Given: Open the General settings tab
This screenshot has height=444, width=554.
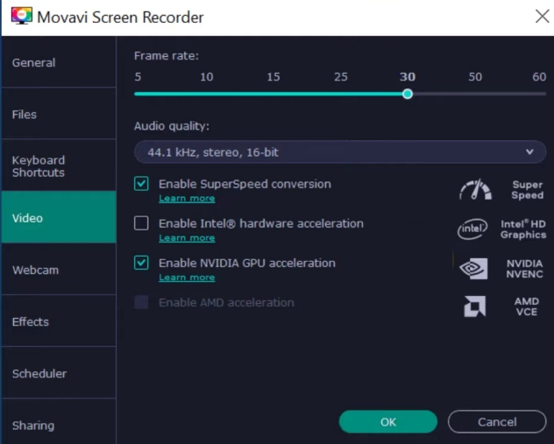Looking at the screenshot, I should click(x=59, y=62).
